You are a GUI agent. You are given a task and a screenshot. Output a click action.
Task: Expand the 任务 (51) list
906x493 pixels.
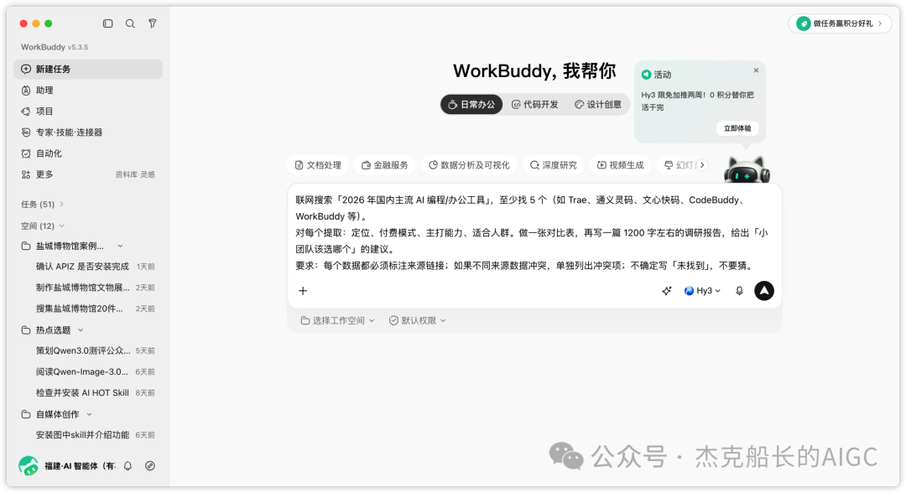pos(42,205)
